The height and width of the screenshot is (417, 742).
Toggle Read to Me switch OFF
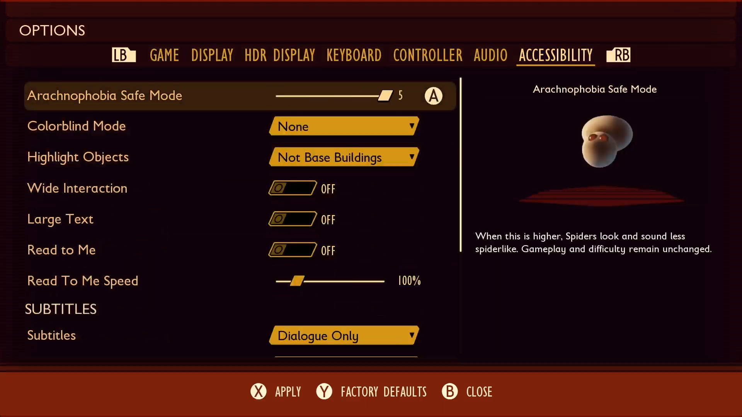pyautogui.click(x=291, y=249)
